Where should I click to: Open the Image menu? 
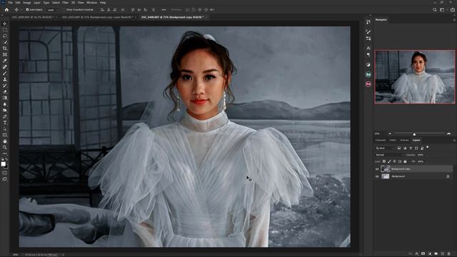click(x=27, y=3)
